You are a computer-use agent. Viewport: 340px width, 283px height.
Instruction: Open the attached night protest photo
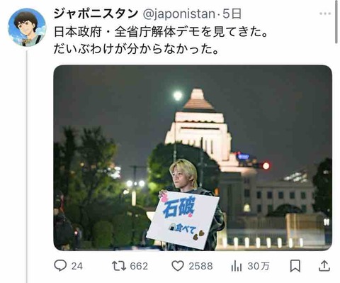click(193, 157)
